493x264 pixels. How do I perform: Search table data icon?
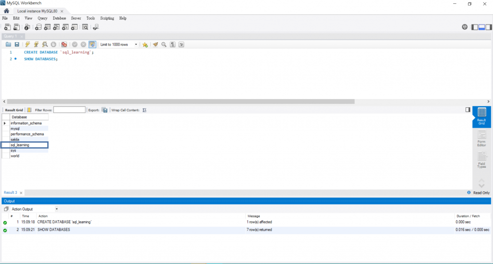(85, 27)
